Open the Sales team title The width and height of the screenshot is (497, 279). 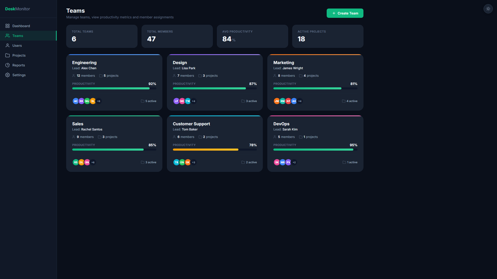(x=78, y=124)
